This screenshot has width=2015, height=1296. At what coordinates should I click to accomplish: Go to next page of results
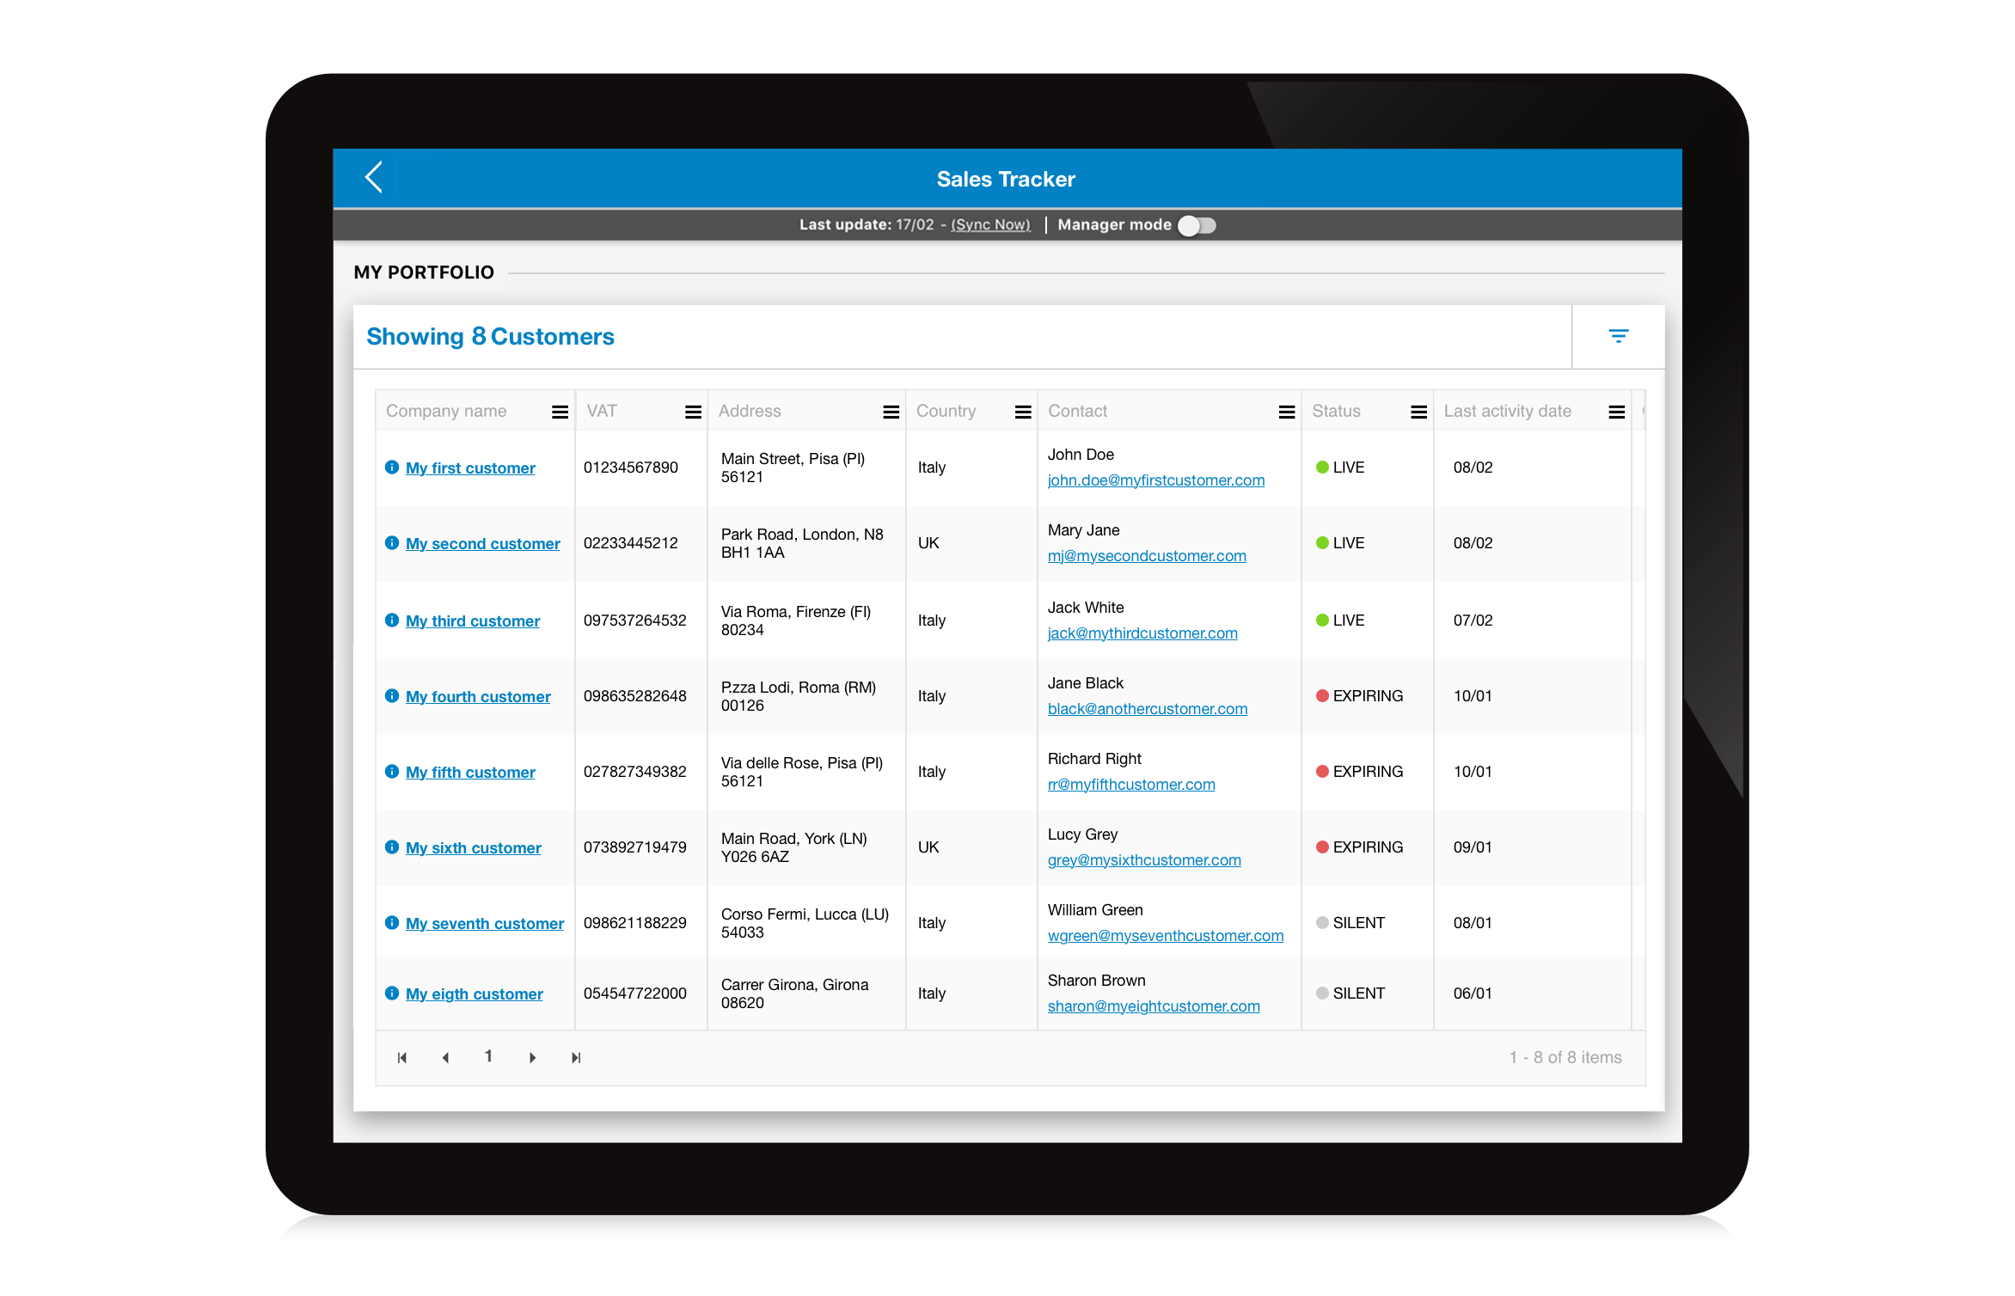pyautogui.click(x=533, y=1058)
